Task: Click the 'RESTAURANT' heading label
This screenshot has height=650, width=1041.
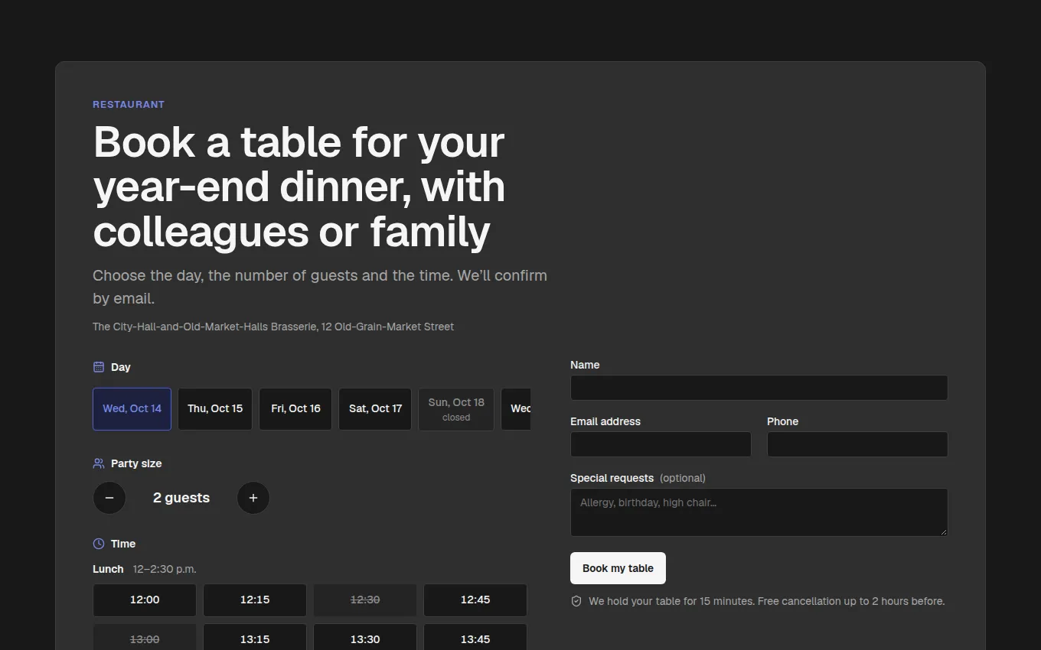Action: tap(129, 105)
